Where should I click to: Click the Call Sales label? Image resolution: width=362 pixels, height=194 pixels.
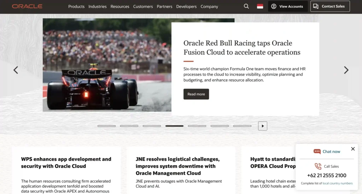point(331,166)
